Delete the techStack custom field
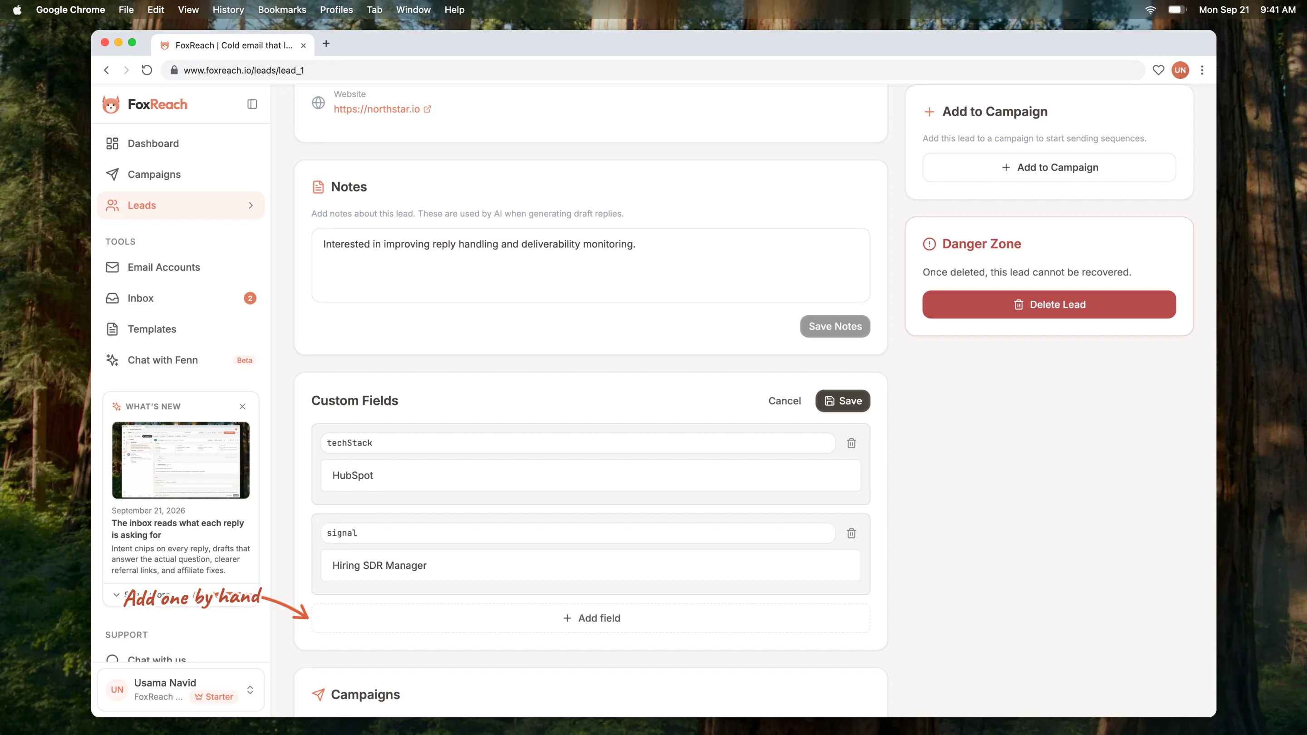1307x735 pixels. (x=851, y=443)
